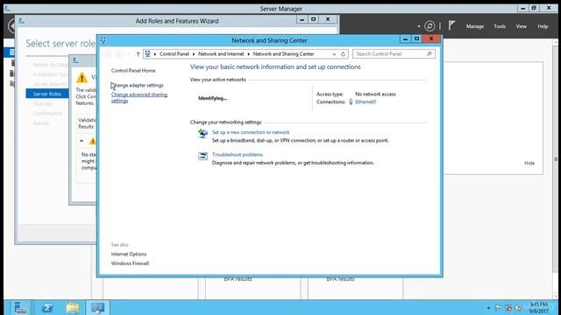Expand the address bar history dropdown
561x315 pixels.
334,54
